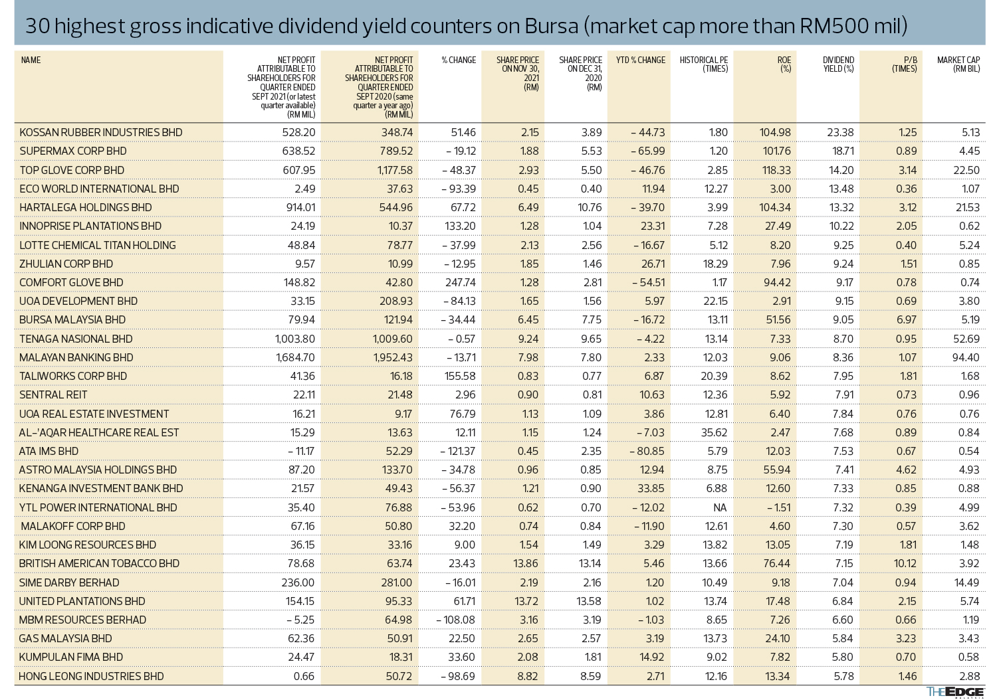Select the ZHULIAN CORP BHD row name
The width and height of the screenshot is (997, 700).
coord(66,264)
